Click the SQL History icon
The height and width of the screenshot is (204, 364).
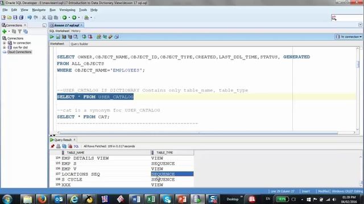(x=117, y=37)
